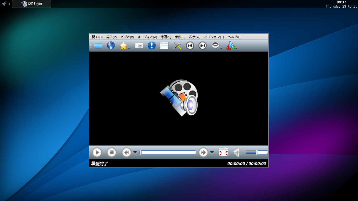The width and height of the screenshot is (358, 201).
Task: Click the toolbar drag handle beside the folder icon
Action: [x=91, y=46]
